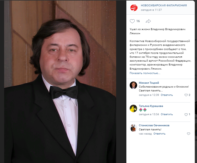
Task: Open Михаил Тоцкий's profile name link
Action: coord(149,83)
